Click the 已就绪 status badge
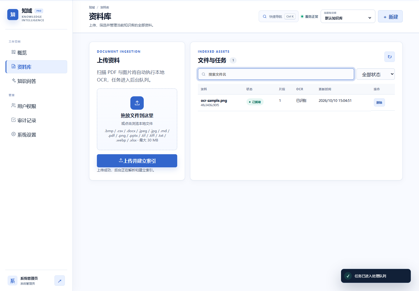Screen dimensions: 419x291 [255, 102]
